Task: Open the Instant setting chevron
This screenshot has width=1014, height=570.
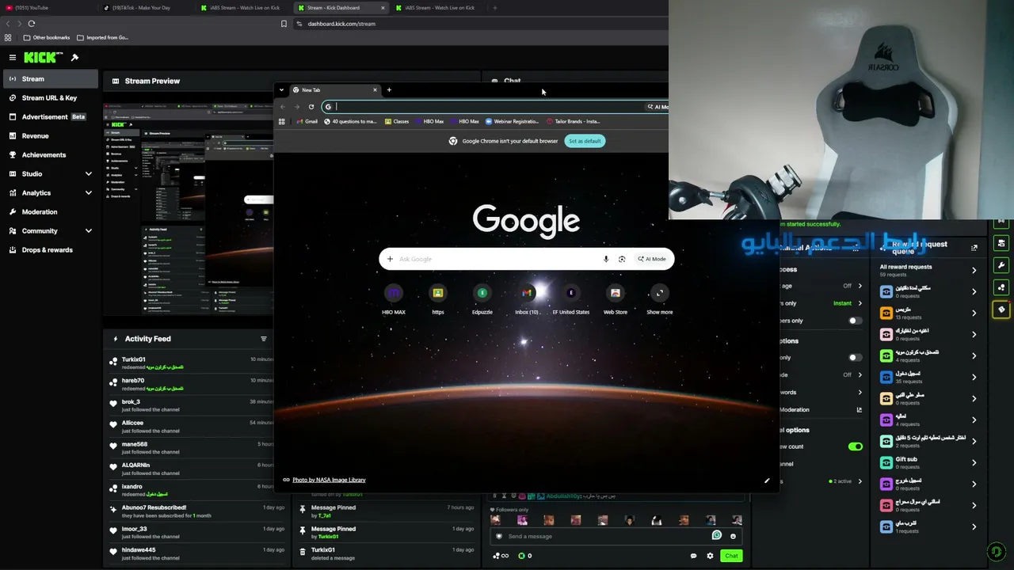Action: [x=860, y=303]
